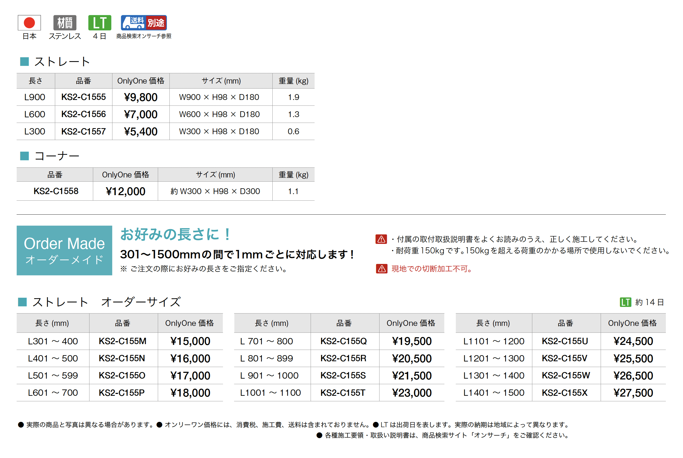
Task: Click the ¥27,500 price cell
Action: click(x=633, y=393)
